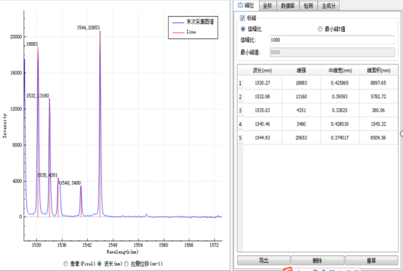The height and width of the screenshot is (271, 403).
Task: Open the 检测 tab
Action: point(308,6)
